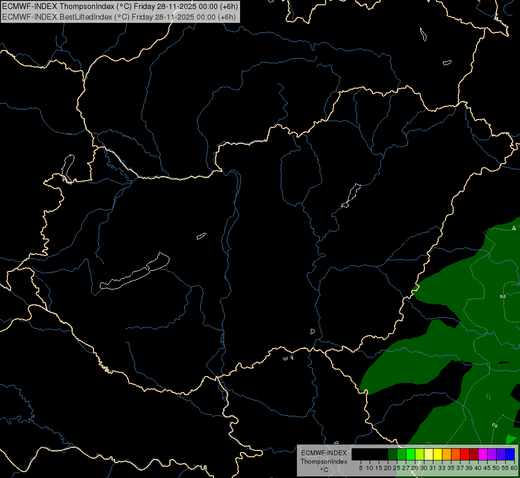Click the indigo 50–55 legend swatch
520x478 pixels.
(501, 454)
